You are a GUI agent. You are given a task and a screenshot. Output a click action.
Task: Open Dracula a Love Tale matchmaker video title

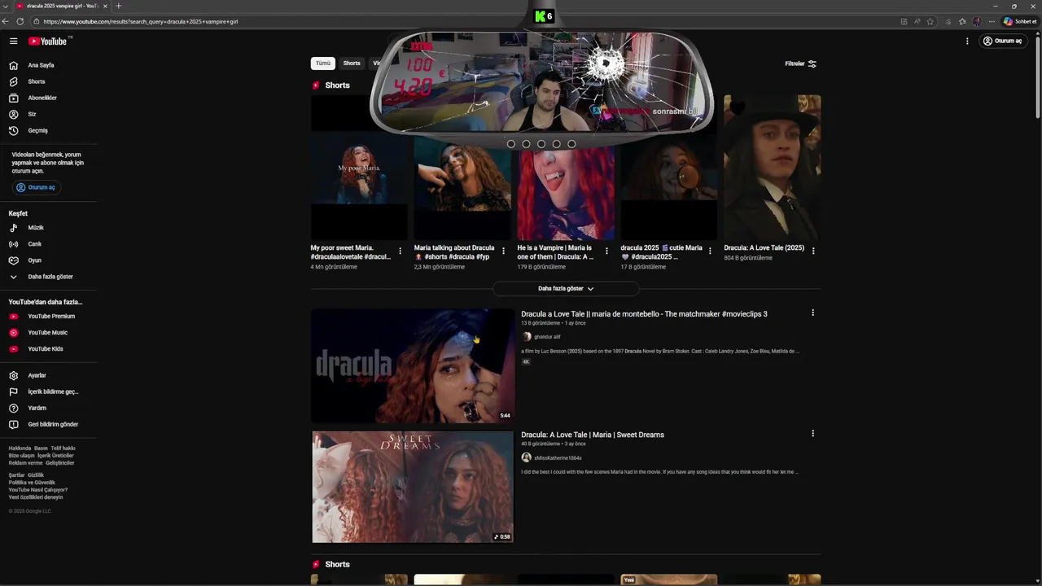point(644,314)
